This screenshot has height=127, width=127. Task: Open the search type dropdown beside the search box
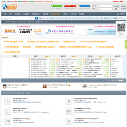[32, 18]
